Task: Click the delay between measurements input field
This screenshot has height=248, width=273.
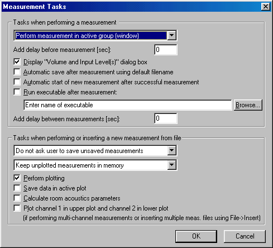Action: [x=166, y=118]
